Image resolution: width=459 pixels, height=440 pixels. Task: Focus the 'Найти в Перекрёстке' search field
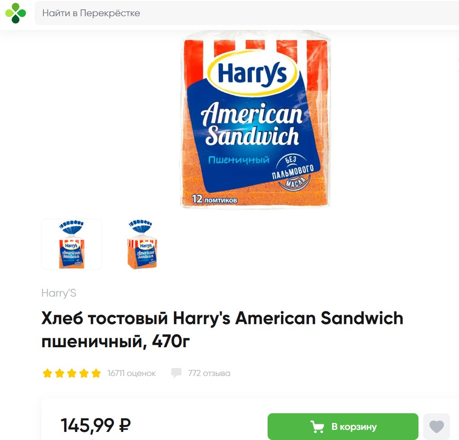(247, 13)
